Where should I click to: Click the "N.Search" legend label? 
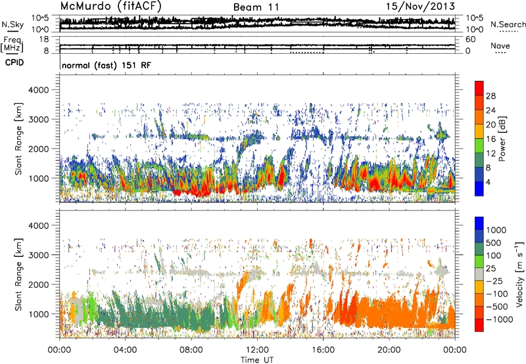click(x=508, y=24)
